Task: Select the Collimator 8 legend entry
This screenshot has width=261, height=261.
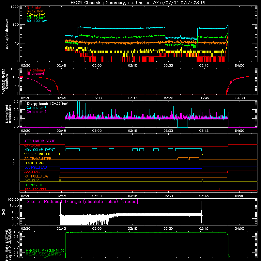Action: click(x=37, y=108)
